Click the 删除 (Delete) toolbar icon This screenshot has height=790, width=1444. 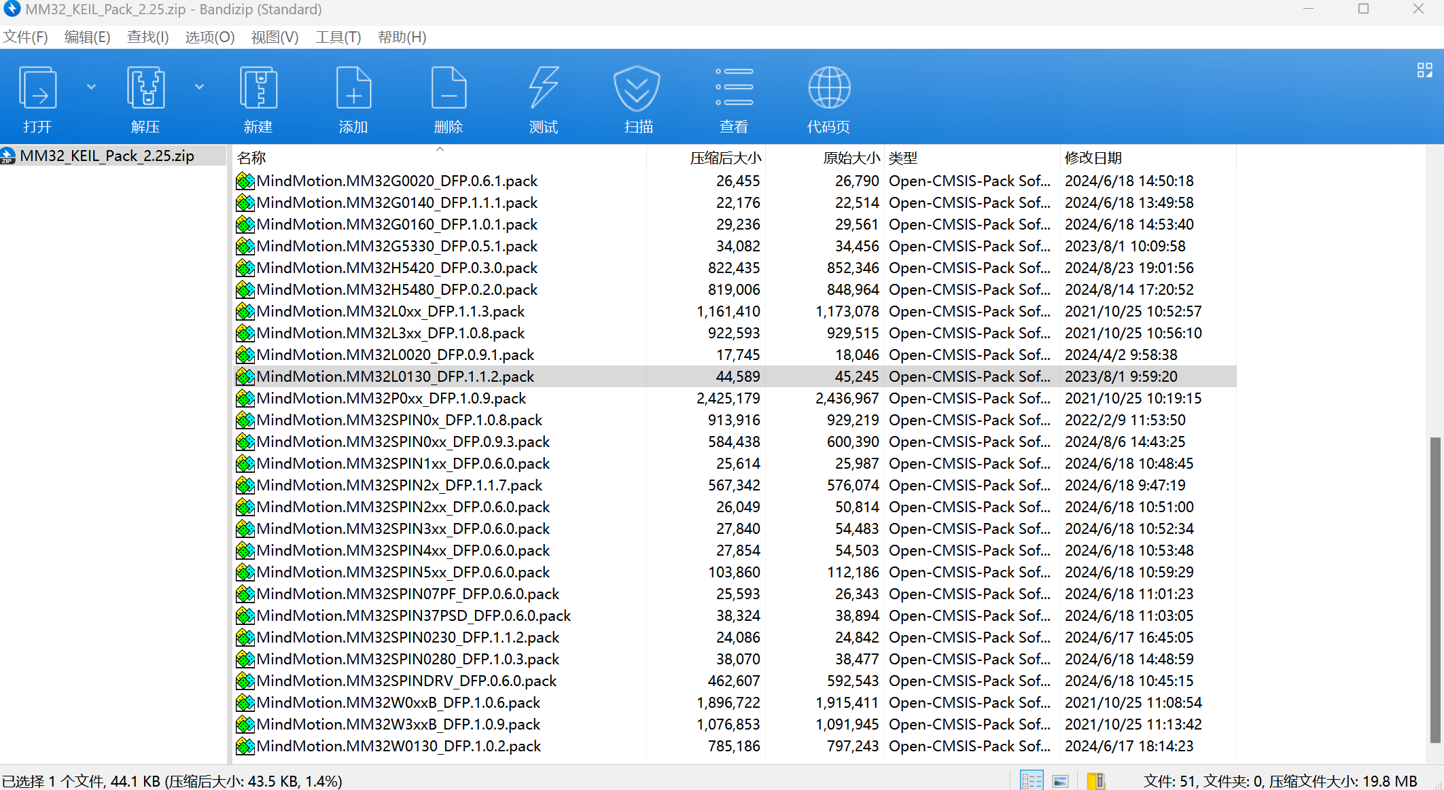point(448,88)
